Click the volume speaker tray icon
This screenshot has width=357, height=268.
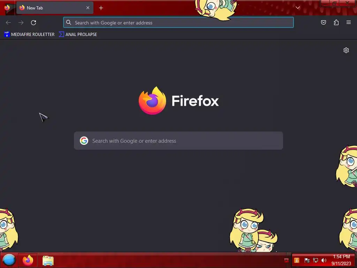pos(324,260)
